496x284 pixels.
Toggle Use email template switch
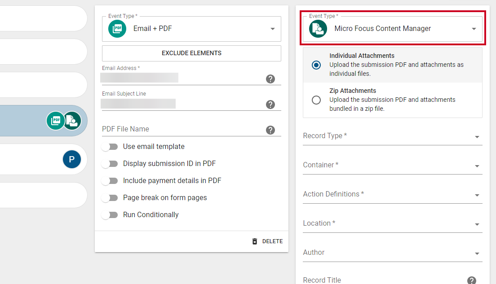pos(110,147)
